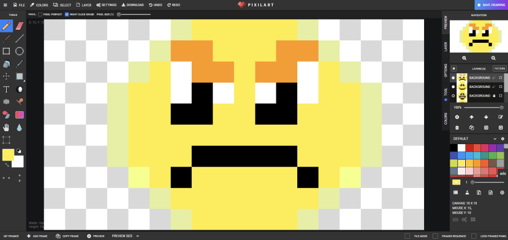Click the Redo button
The image size is (508, 240).
[x=174, y=5]
